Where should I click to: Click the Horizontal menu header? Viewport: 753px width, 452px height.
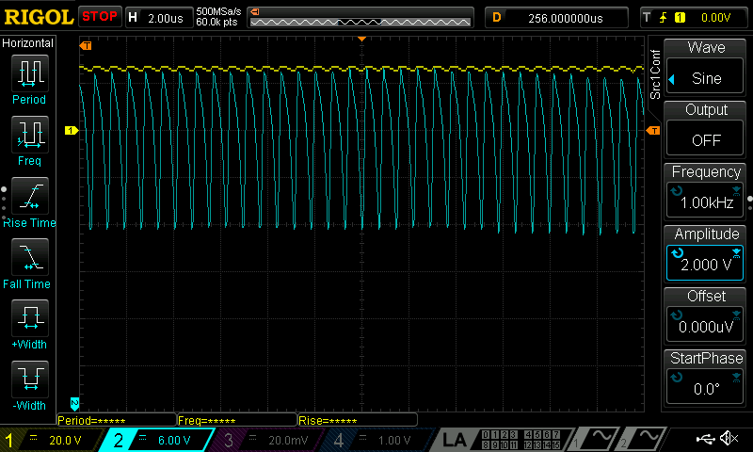28,43
